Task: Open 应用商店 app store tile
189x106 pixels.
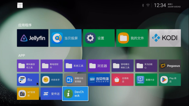Action: coord(123,80)
